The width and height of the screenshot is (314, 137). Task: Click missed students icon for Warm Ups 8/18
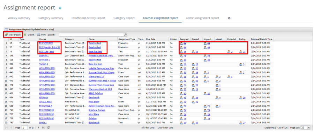point(217,77)
